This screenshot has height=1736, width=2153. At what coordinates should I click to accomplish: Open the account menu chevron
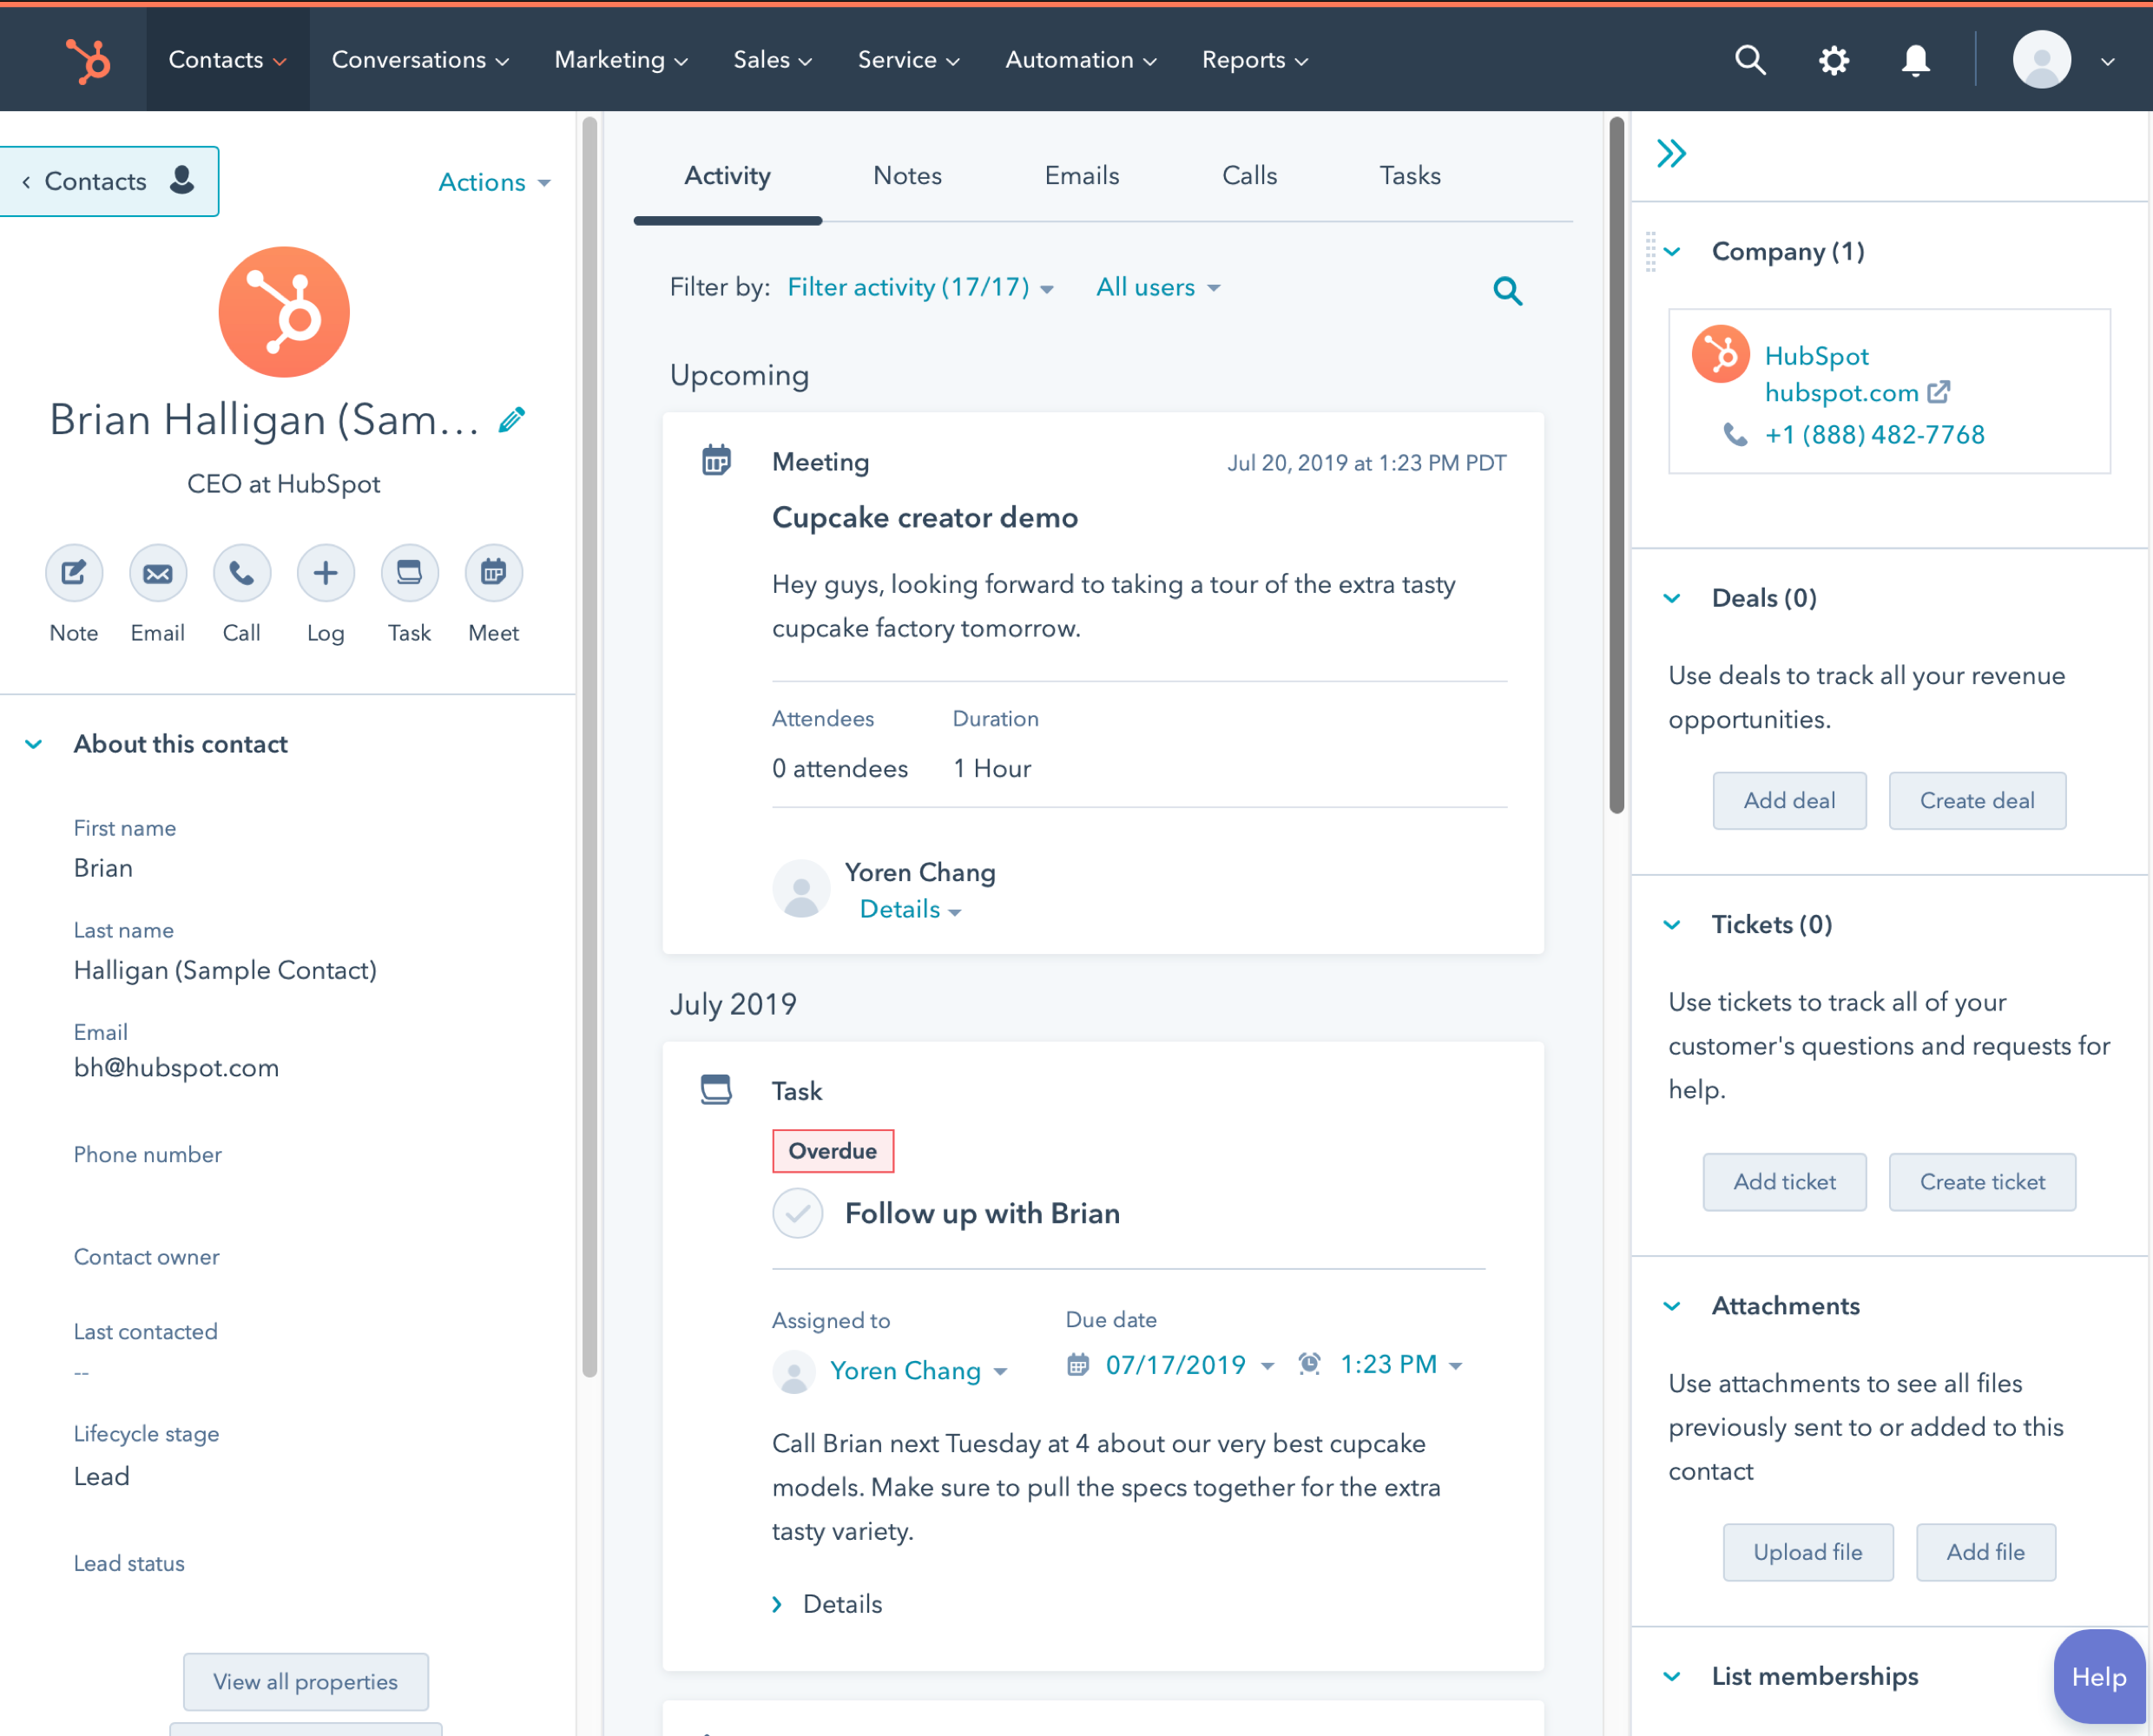2107,61
